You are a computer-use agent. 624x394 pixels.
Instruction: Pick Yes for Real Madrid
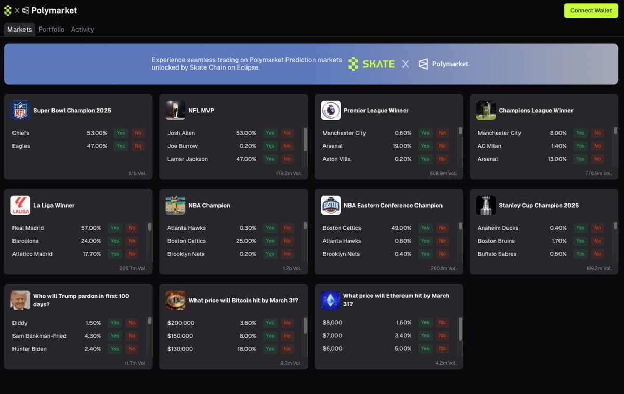[x=115, y=228]
